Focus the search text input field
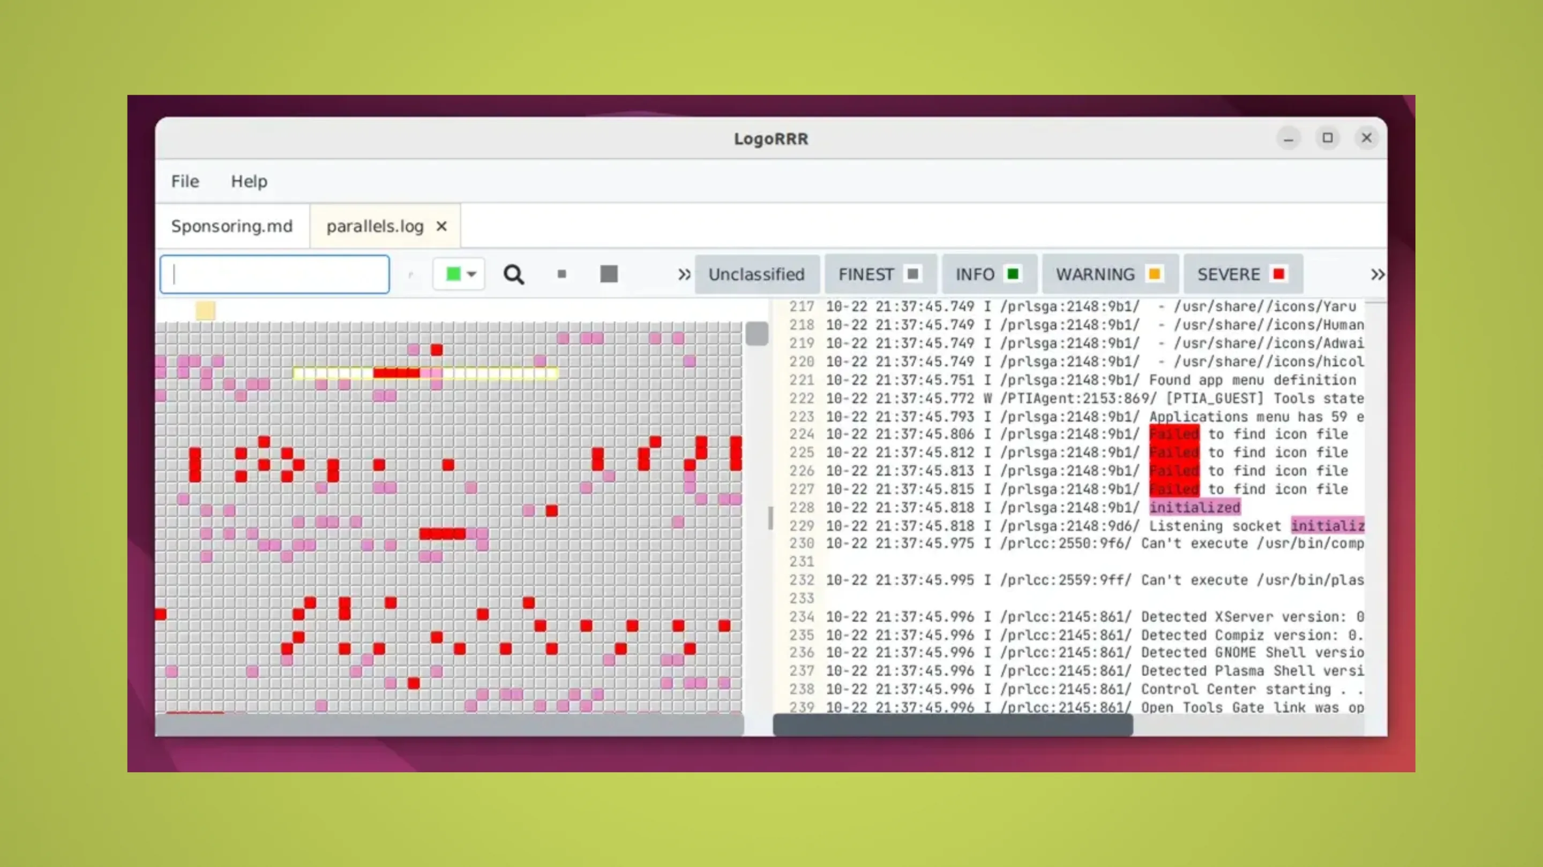Screen dimensions: 1543x867 tap(275, 275)
